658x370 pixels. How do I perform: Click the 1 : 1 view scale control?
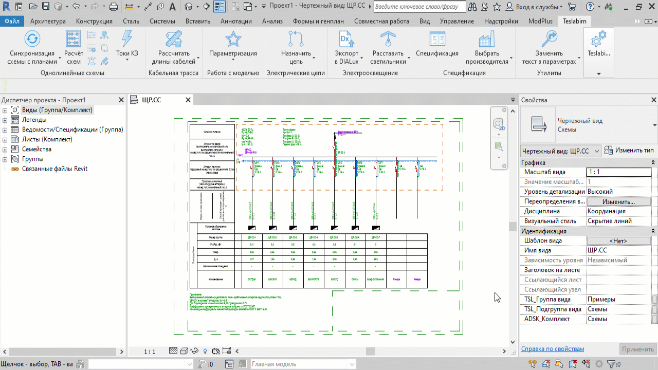click(150, 351)
